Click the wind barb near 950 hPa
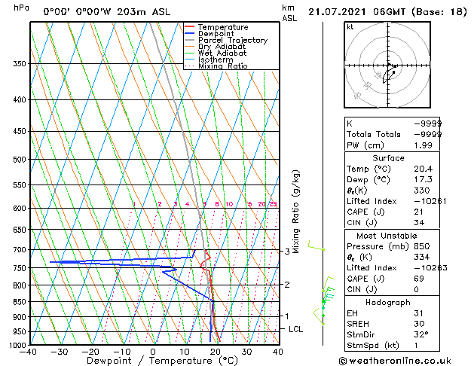 318,316
